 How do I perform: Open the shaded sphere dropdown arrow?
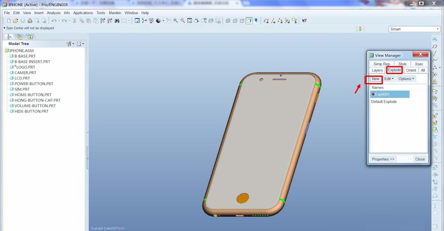coord(163,21)
